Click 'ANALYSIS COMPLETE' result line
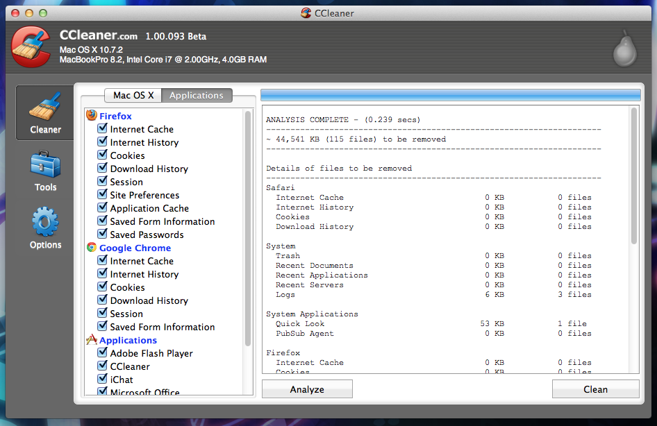This screenshot has width=657, height=426. 343,119
